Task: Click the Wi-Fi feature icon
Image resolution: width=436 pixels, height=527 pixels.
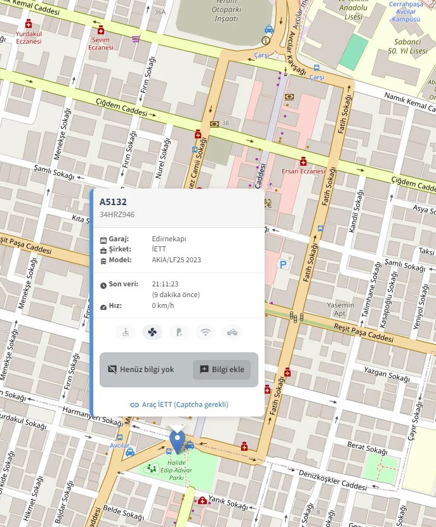Action: click(x=205, y=332)
